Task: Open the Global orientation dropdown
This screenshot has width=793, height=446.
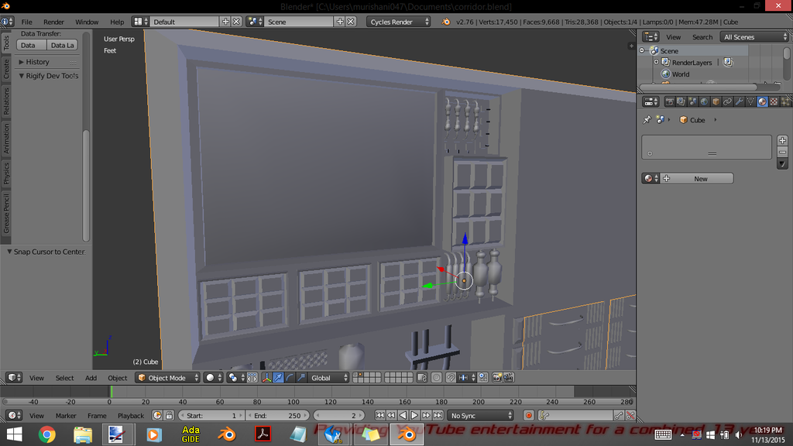Action: (328, 378)
